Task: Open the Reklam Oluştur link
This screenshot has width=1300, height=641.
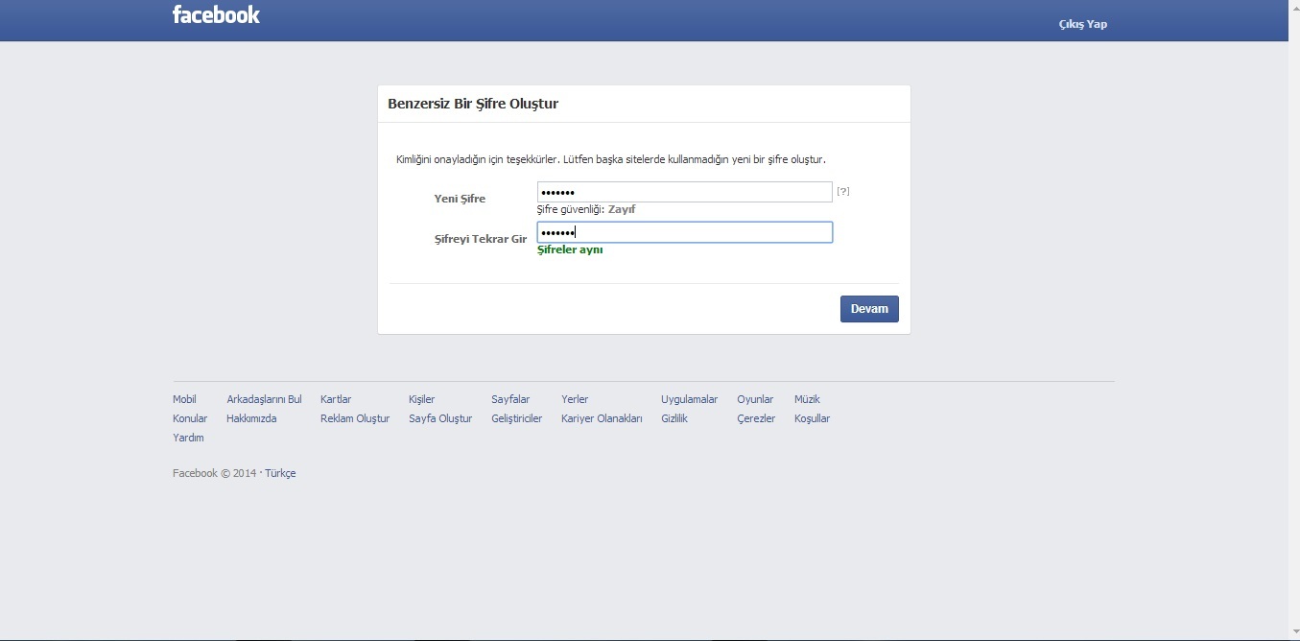Action: click(x=355, y=418)
